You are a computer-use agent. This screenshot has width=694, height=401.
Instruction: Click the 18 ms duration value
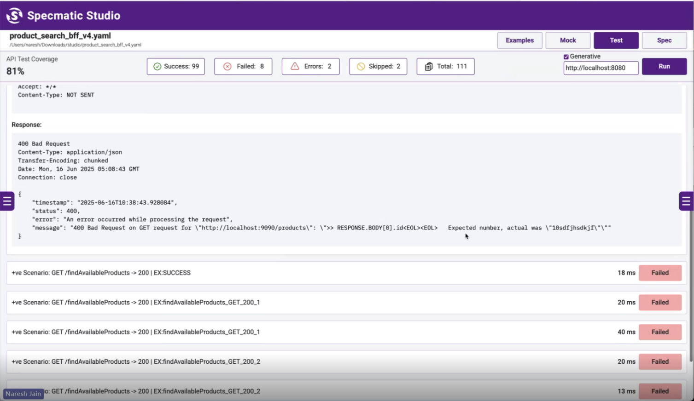pyautogui.click(x=626, y=273)
